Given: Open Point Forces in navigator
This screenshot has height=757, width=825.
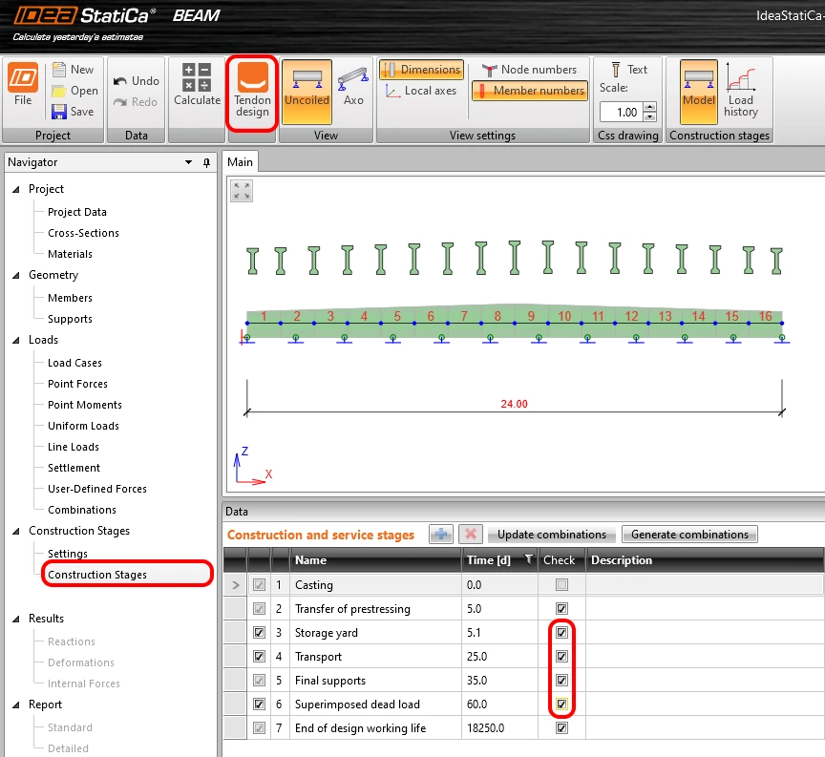Looking at the screenshot, I should coord(77,384).
